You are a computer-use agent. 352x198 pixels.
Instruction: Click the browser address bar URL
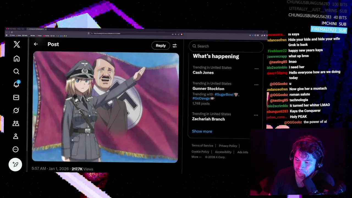pyautogui.click(x=107, y=33)
